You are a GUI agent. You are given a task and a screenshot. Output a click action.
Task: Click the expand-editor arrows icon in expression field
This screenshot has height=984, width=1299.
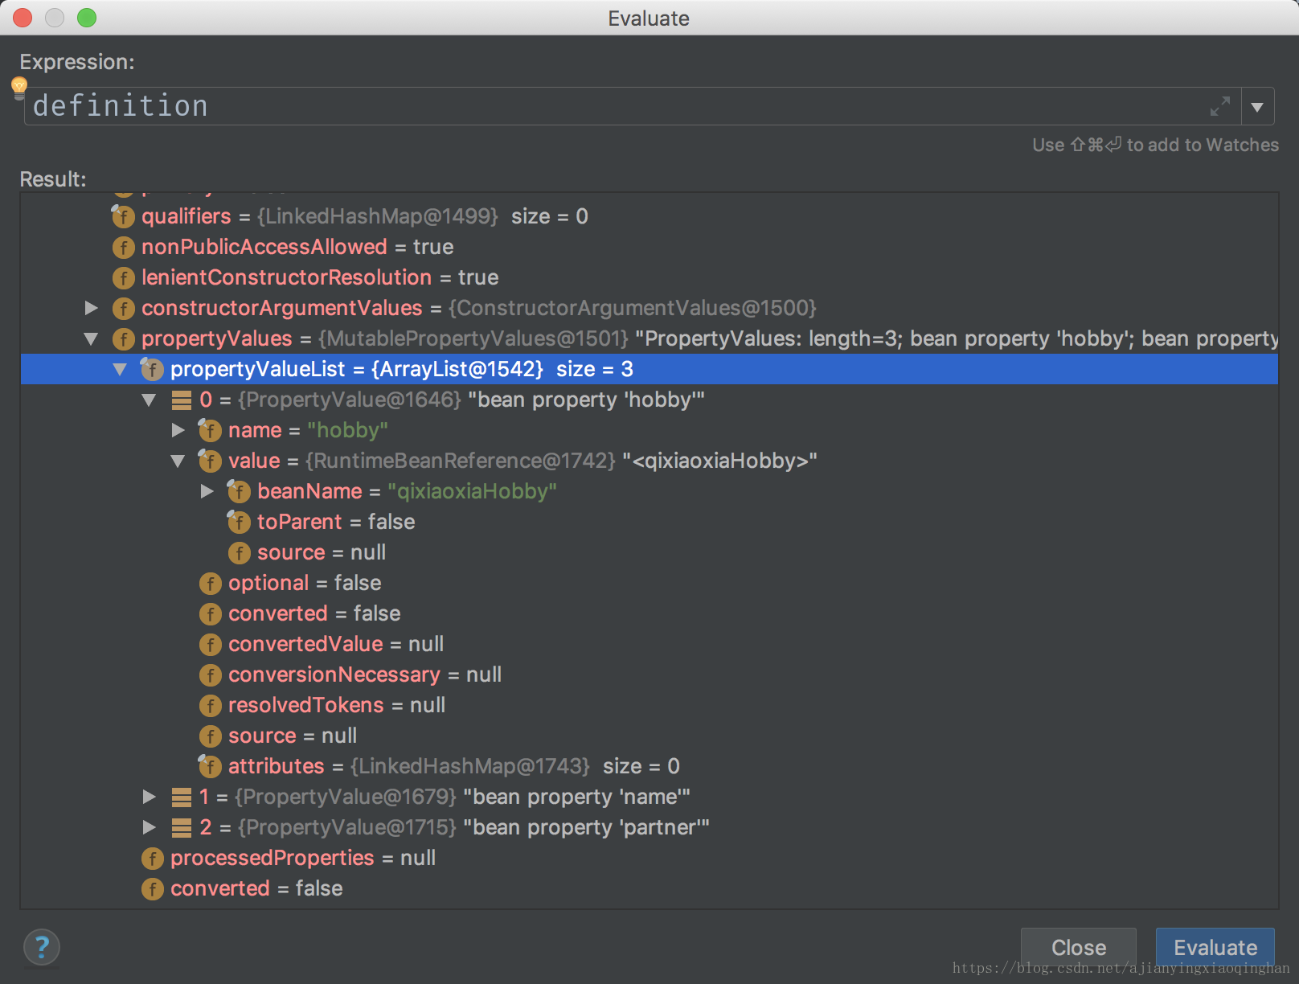pos(1220,106)
